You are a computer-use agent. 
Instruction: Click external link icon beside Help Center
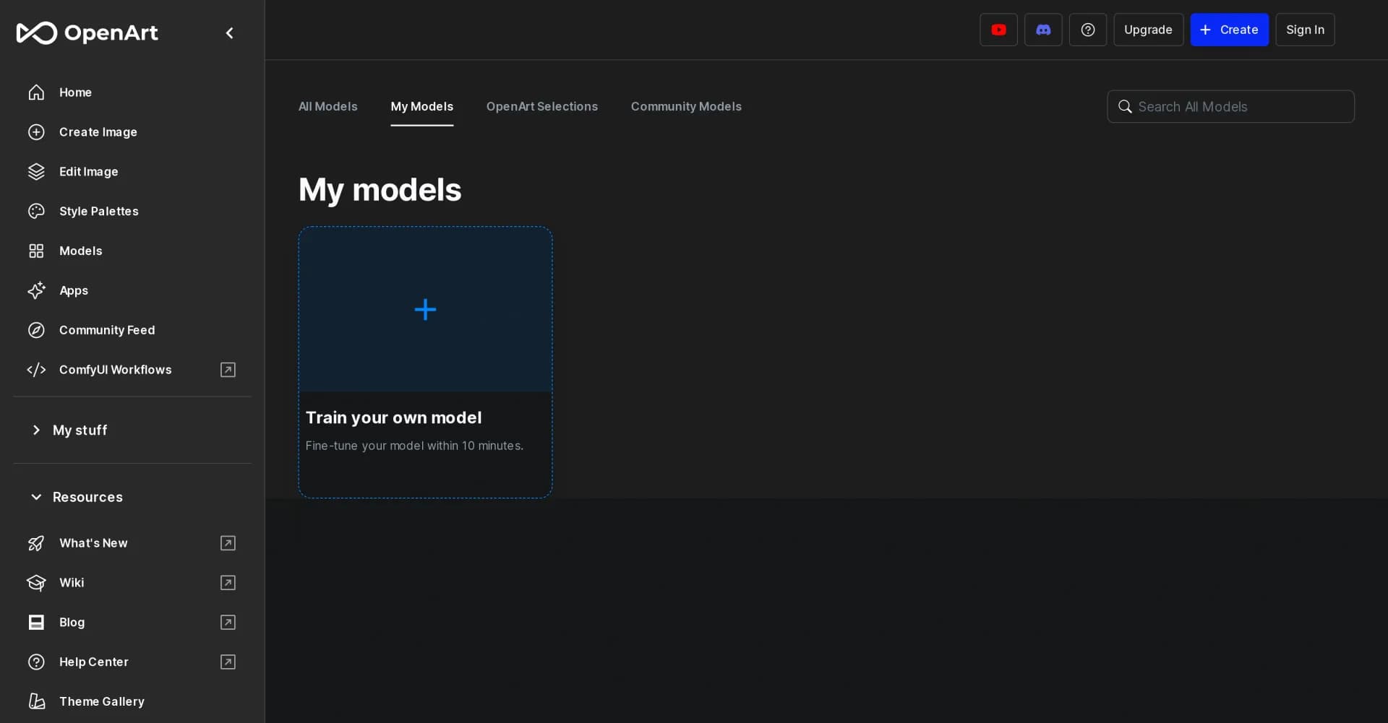coord(228,662)
